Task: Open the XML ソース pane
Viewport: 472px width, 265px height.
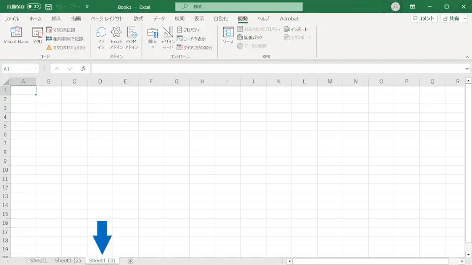Action: [228, 35]
